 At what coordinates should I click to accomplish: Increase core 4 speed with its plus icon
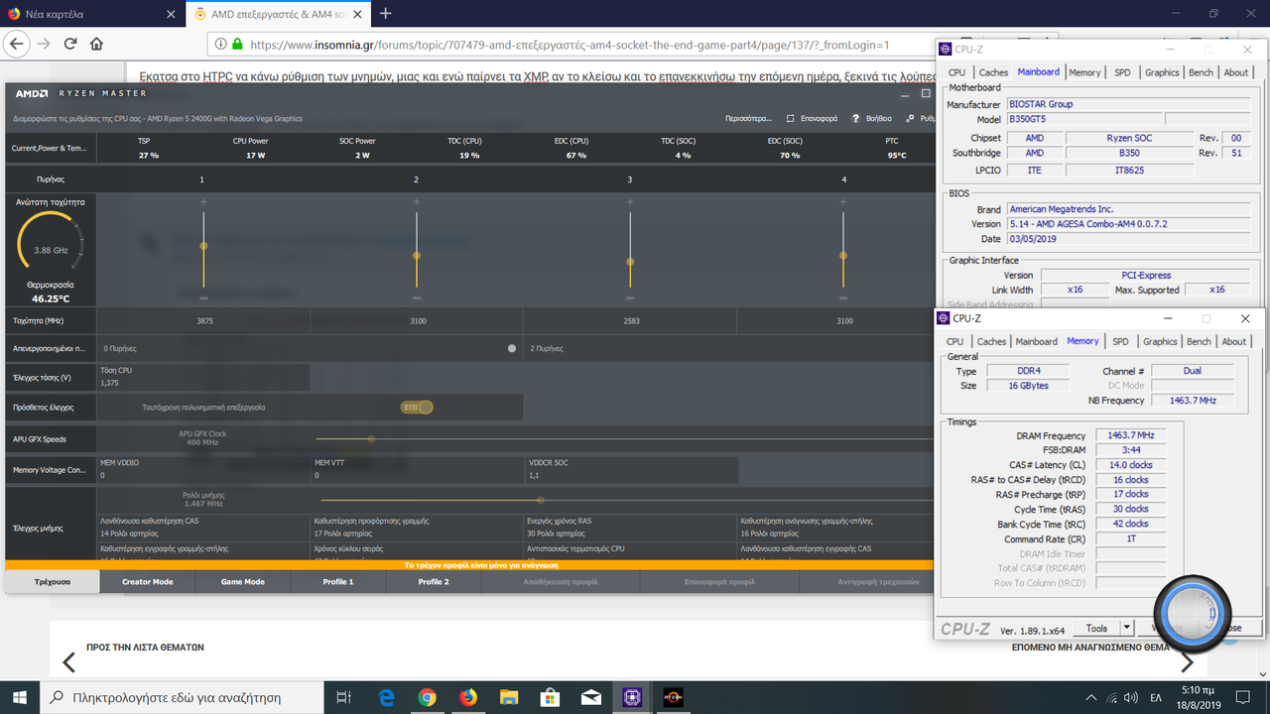click(x=843, y=202)
